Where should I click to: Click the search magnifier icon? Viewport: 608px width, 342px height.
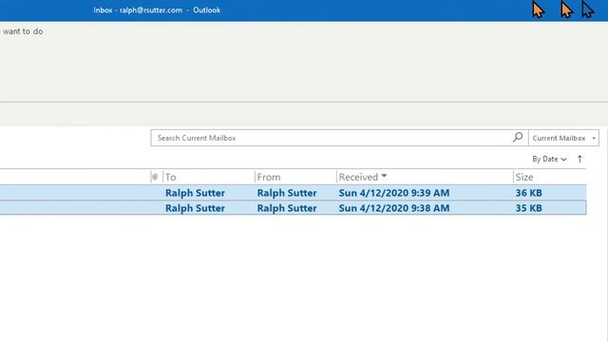coord(518,137)
